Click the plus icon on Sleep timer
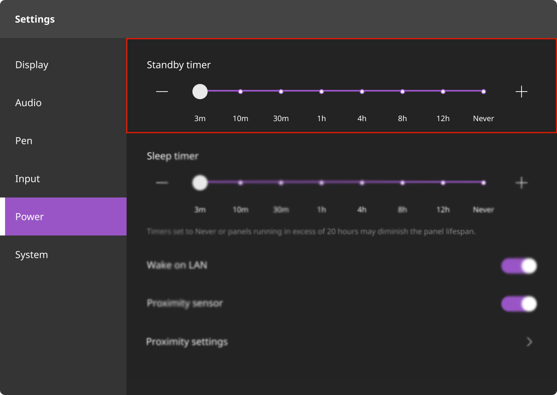Screen dimensions: 557x395 [x=522, y=183]
